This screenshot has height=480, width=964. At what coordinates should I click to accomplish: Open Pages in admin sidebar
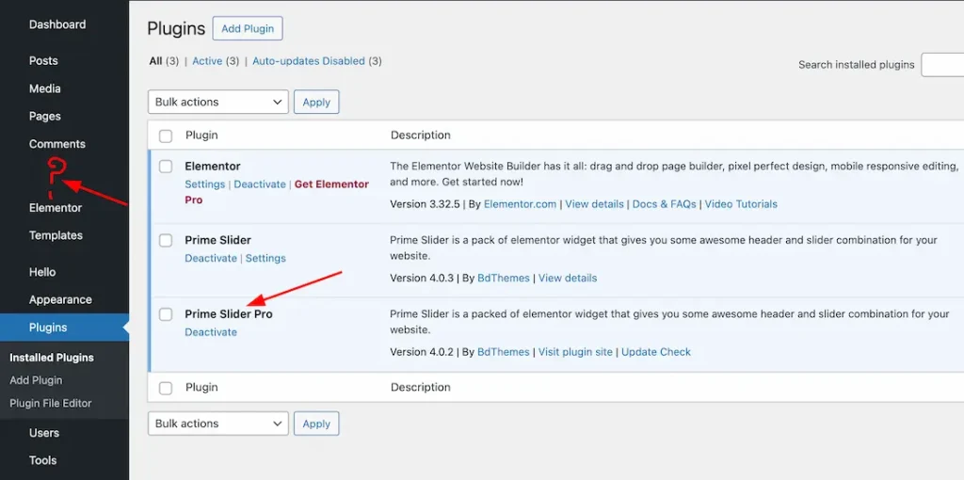(45, 116)
